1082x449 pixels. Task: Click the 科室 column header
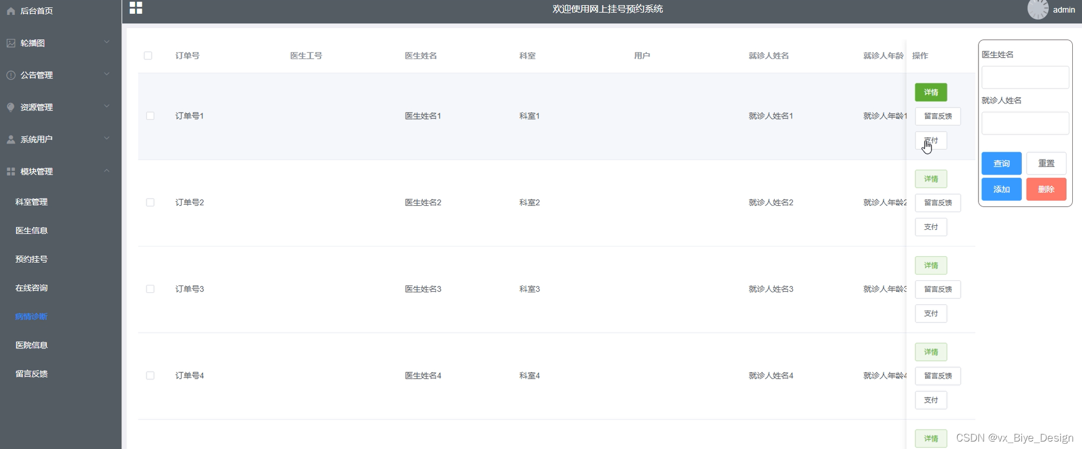(x=527, y=55)
